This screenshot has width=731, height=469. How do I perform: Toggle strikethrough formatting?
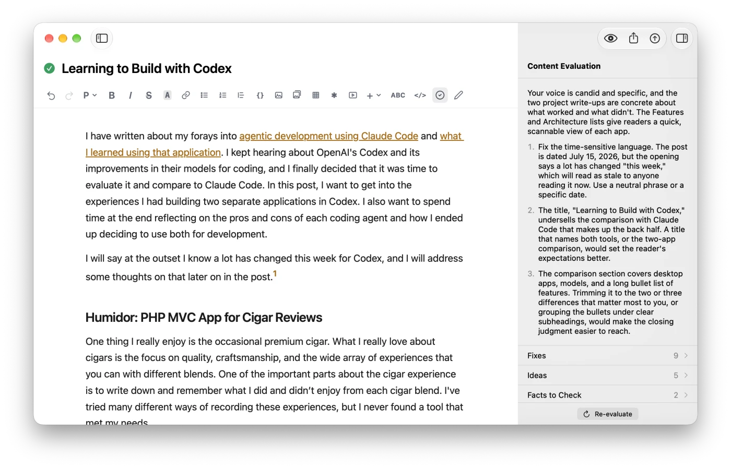(149, 95)
